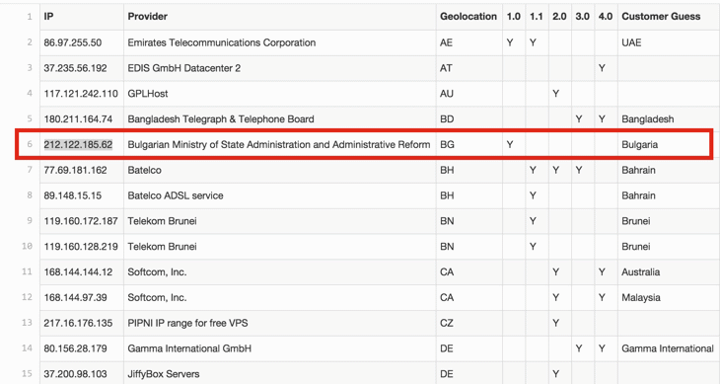Image resolution: width=720 pixels, height=384 pixels.
Task: Select the PIPNI IP range for free VPS cell
Action: (x=280, y=323)
